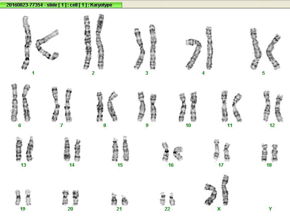
Task: Click the green label "Y"
Action: [x=270, y=209]
